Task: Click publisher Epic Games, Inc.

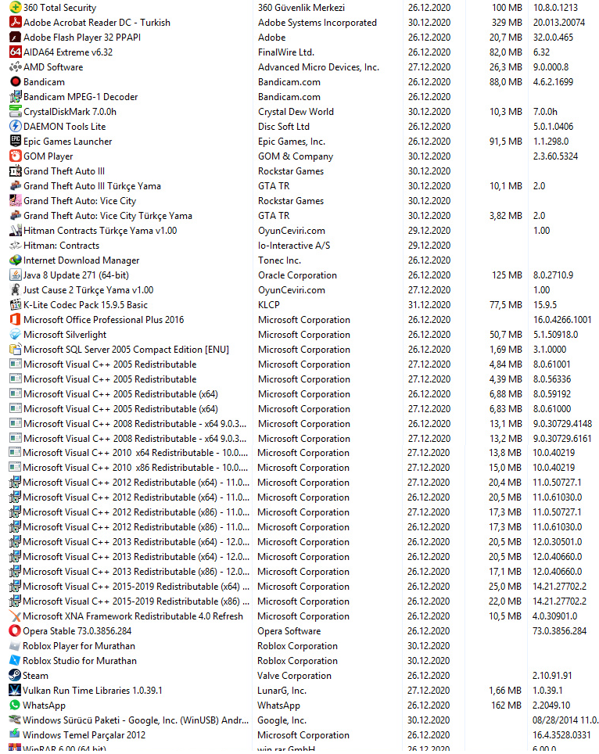Action: [x=292, y=142]
